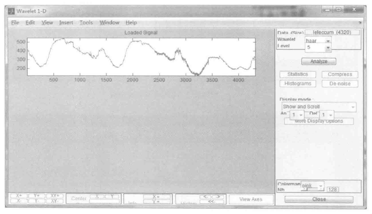This screenshot has height=214, width=372.
Task: Click the Wavelet 1-D title bar icon
Action: click(11, 11)
